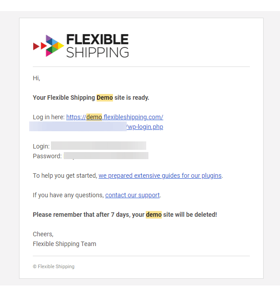
Task: Open the https://demo.flexibleshipping.com/ link
Action: click(115, 117)
